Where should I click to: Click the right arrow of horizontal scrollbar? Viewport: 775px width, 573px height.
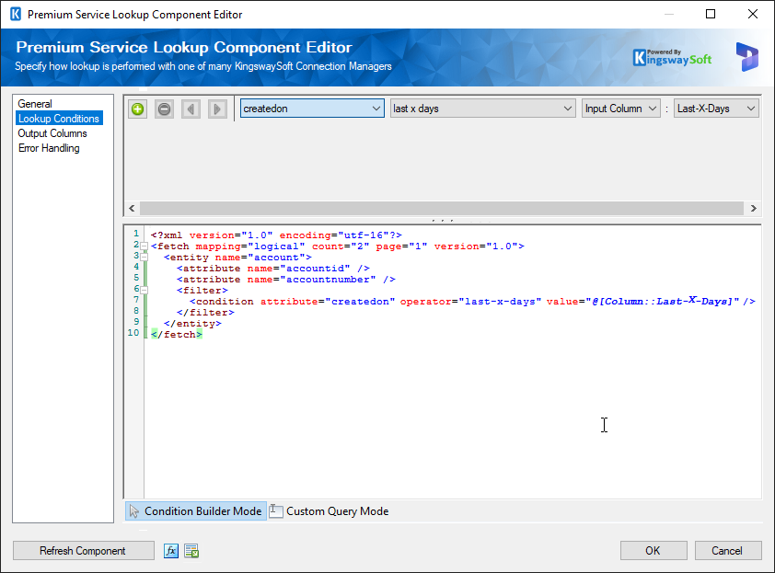[753, 209]
